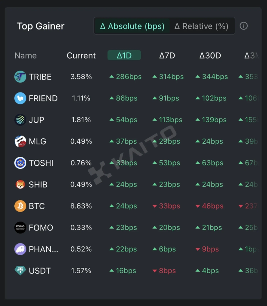Switch to Δ Absolute (bps) view
Viewport: 267px width, 306px height.
coord(132,26)
